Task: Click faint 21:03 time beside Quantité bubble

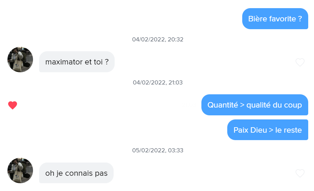Action: (189, 105)
